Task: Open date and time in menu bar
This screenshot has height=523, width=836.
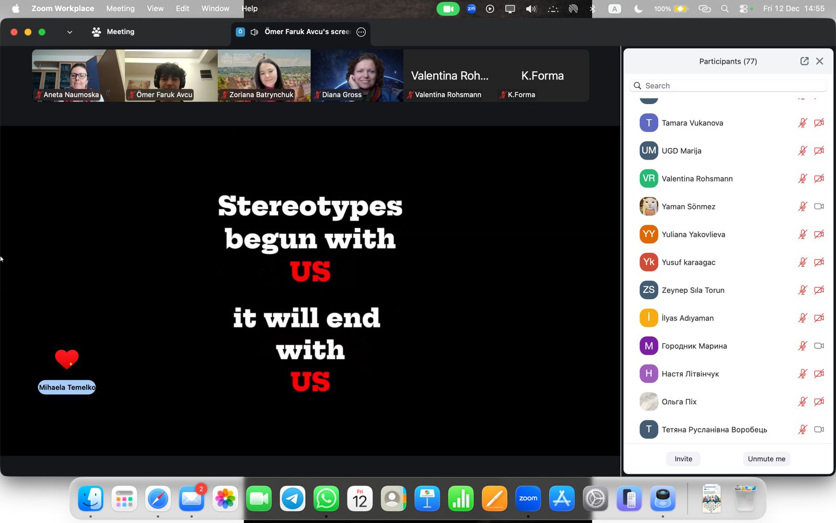Action: (x=794, y=8)
